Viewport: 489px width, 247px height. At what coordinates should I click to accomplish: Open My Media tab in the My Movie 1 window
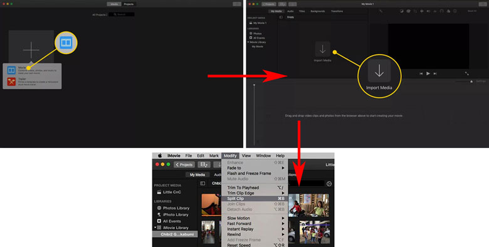[x=276, y=11]
